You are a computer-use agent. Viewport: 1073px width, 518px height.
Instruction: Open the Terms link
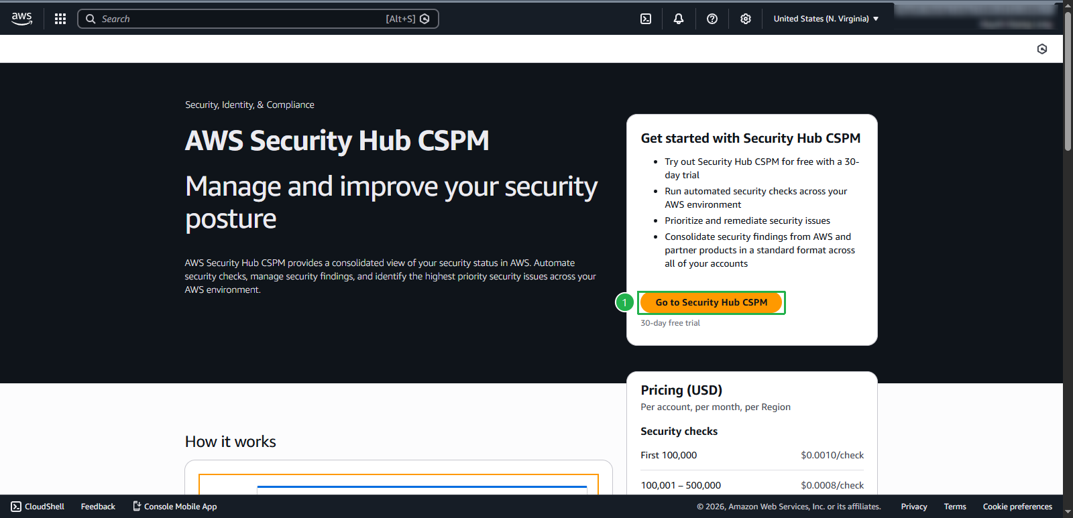(x=955, y=507)
